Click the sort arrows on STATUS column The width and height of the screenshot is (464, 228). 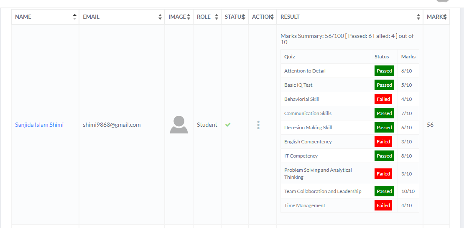243,17
